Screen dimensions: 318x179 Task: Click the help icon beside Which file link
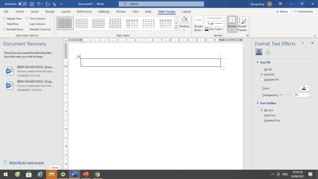[x=5, y=163]
